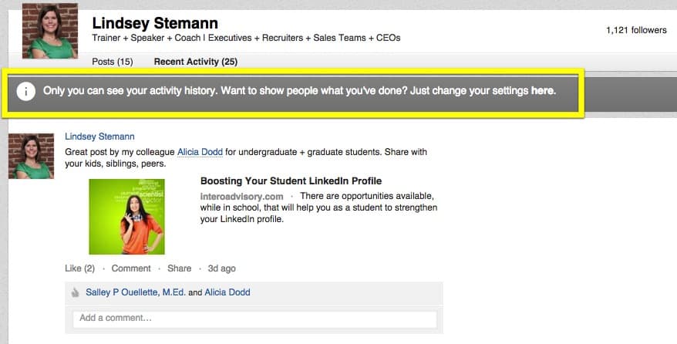Share the post using the Share button
This screenshot has width=677, height=344.
click(x=179, y=268)
